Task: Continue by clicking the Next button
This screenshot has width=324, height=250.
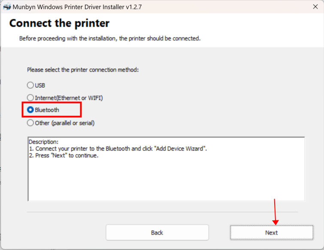Action: [272, 233]
